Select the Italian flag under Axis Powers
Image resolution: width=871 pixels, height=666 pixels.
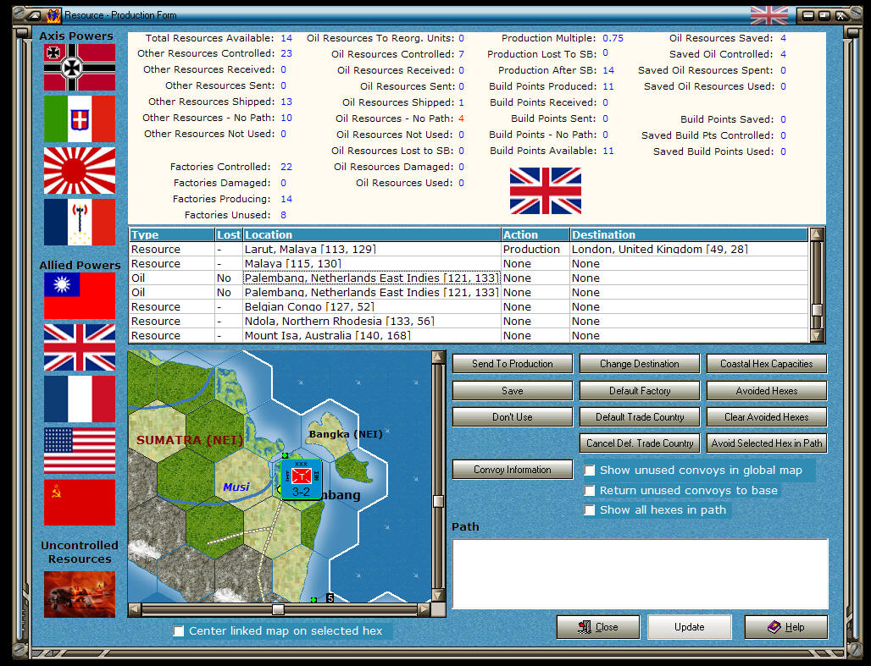(80, 118)
